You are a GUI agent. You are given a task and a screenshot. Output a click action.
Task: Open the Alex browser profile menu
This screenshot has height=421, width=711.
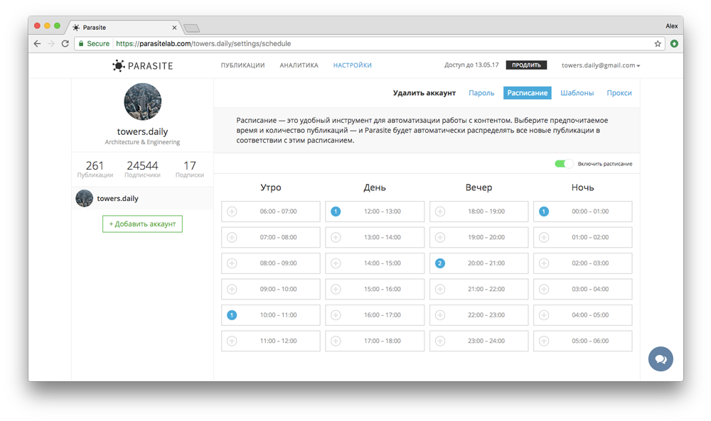671,26
